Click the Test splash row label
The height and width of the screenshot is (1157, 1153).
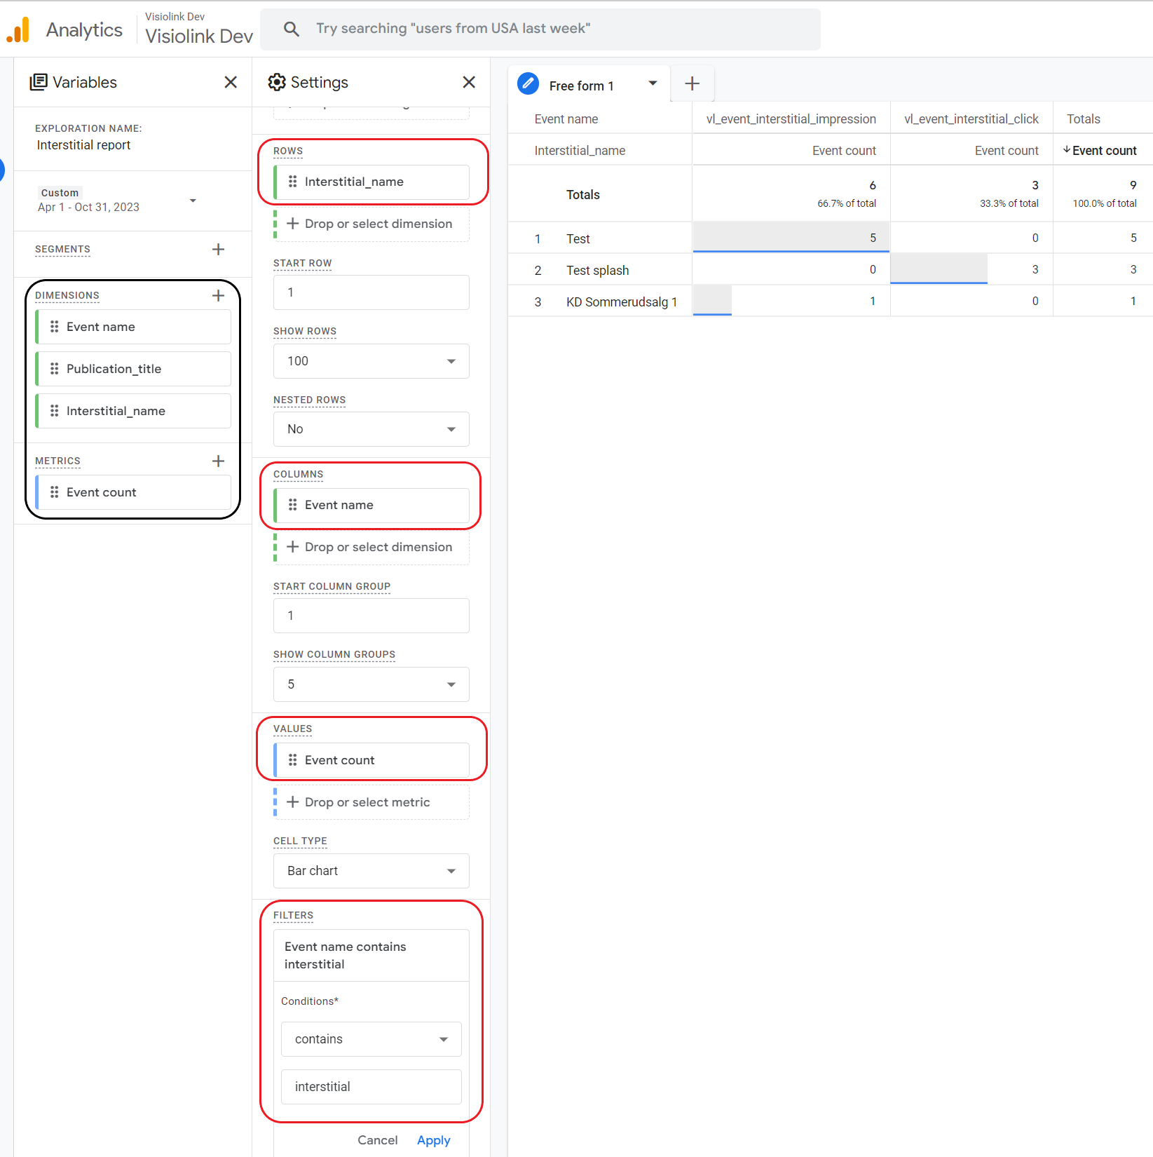pos(598,271)
